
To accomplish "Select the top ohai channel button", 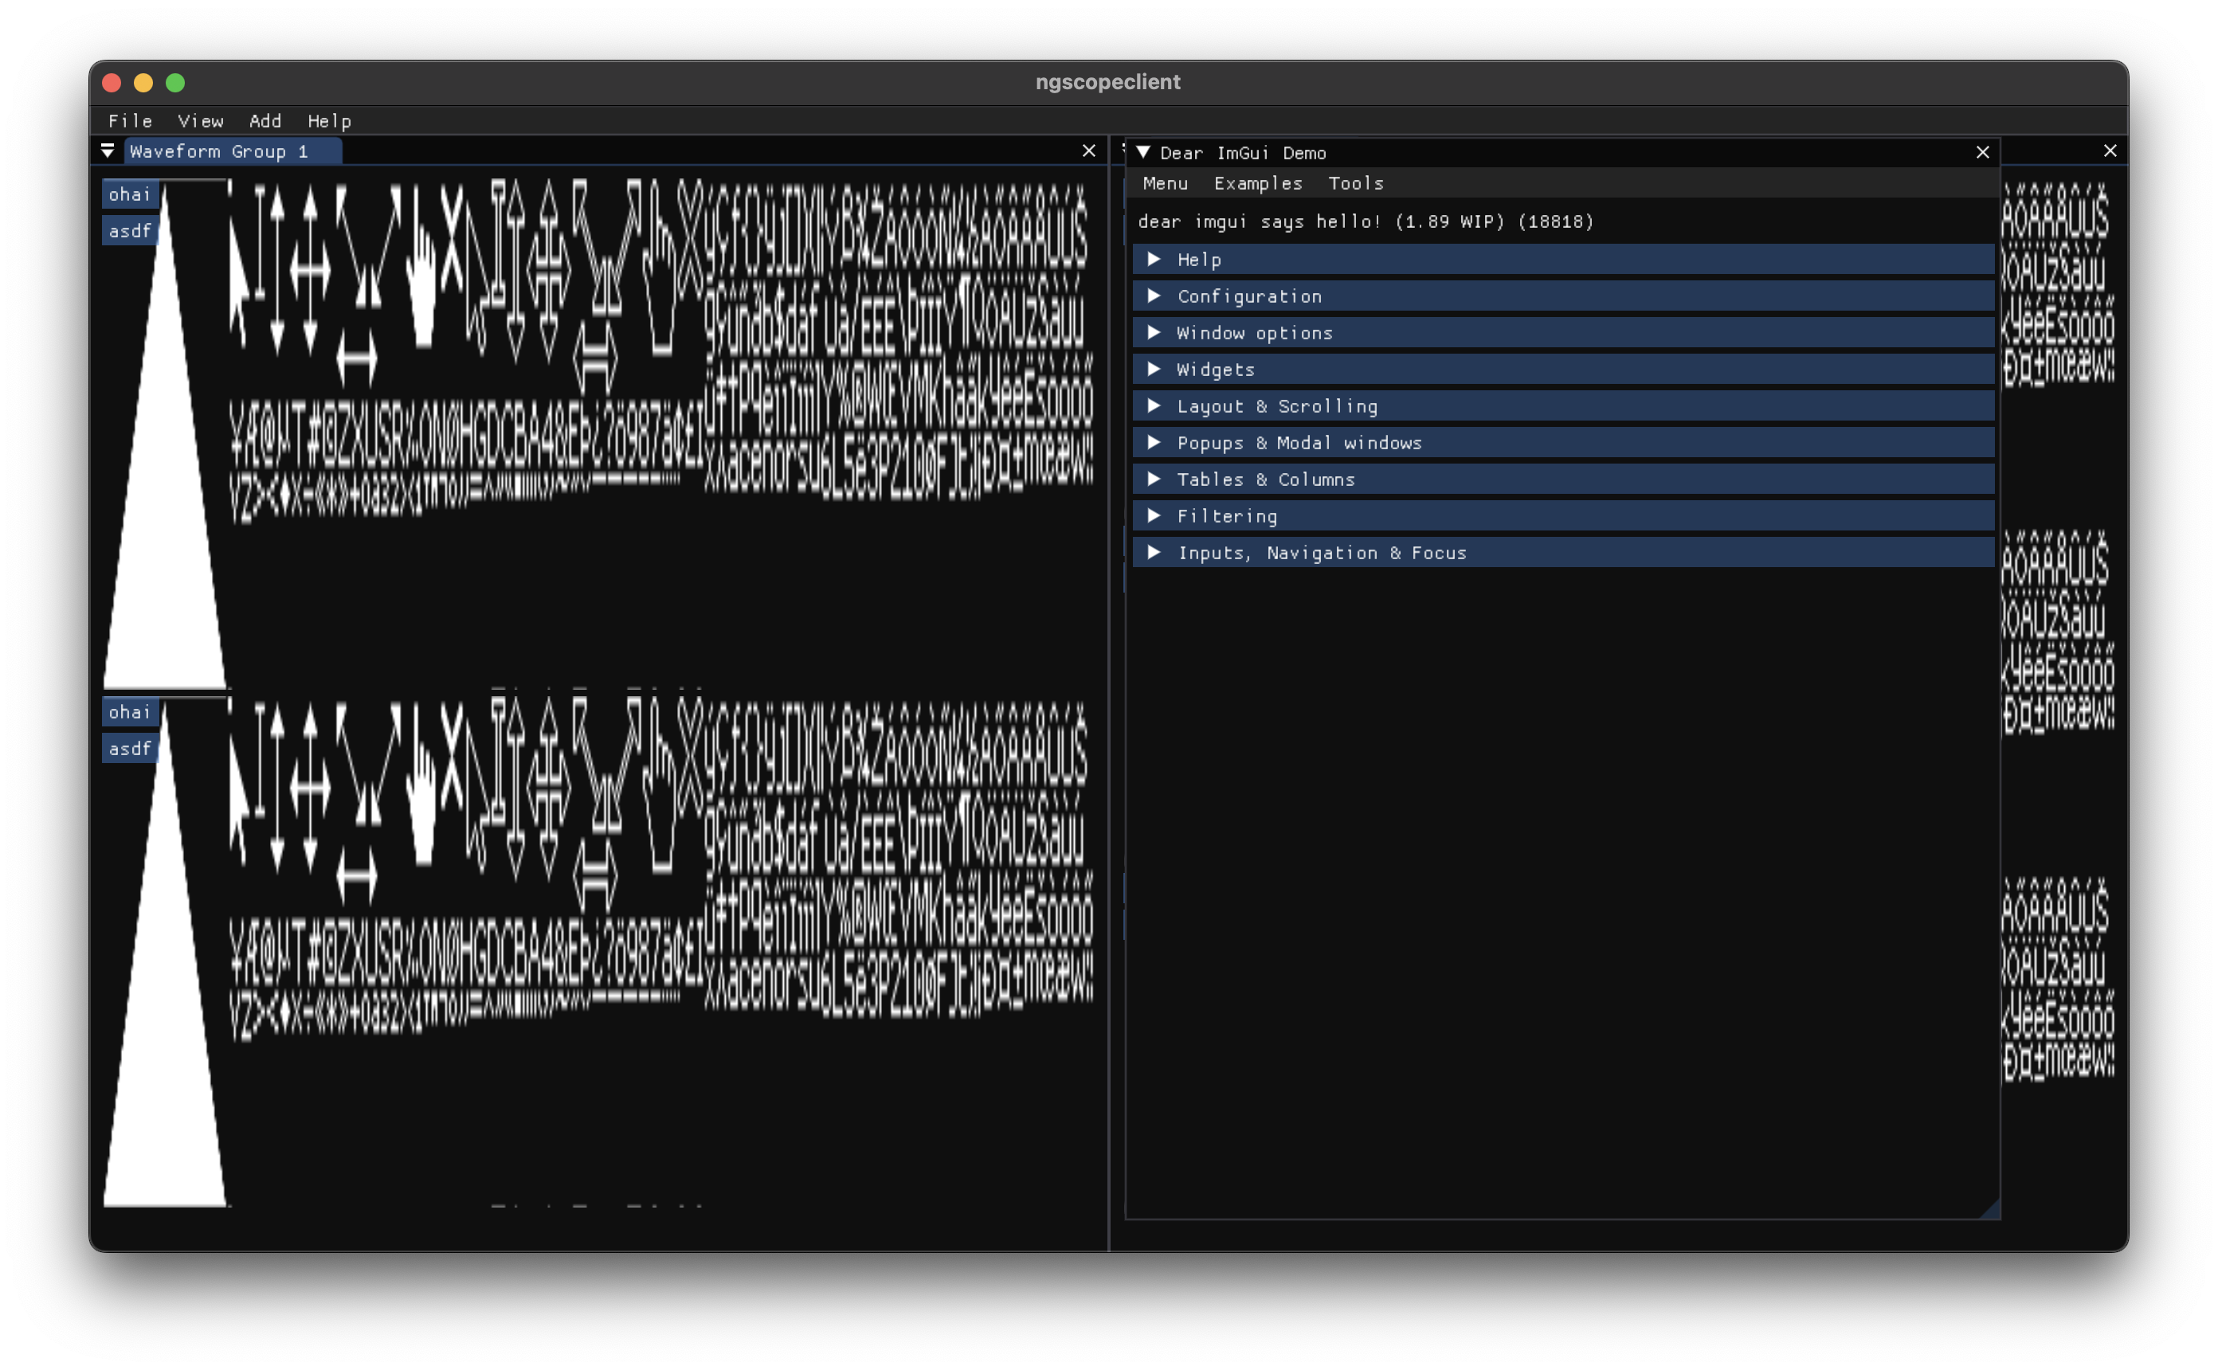I will click(x=130, y=193).
